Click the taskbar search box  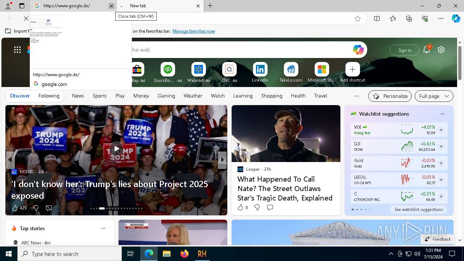[x=70, y=254]
